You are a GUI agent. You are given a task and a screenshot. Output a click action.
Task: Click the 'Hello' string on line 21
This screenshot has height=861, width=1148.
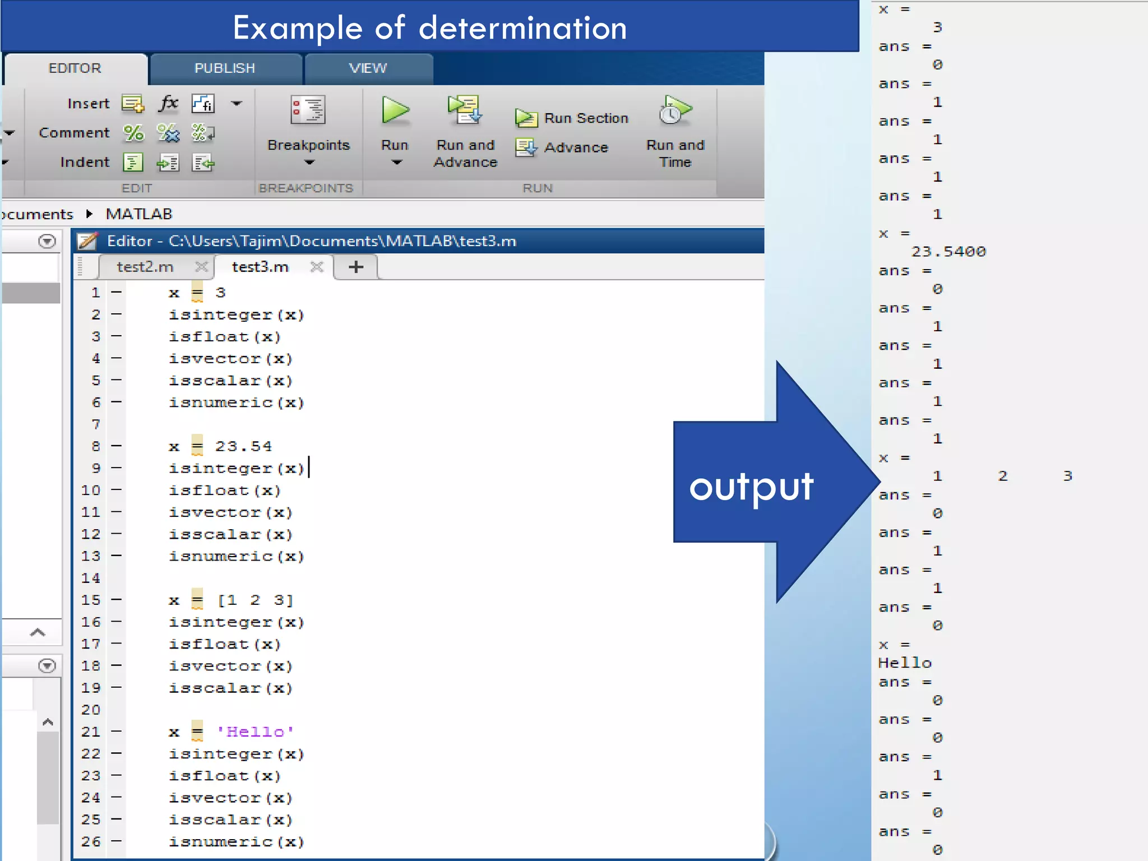pos(255,732)
